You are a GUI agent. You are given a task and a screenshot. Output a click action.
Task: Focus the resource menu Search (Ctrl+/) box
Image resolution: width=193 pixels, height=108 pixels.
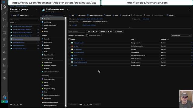pos(52,15)
